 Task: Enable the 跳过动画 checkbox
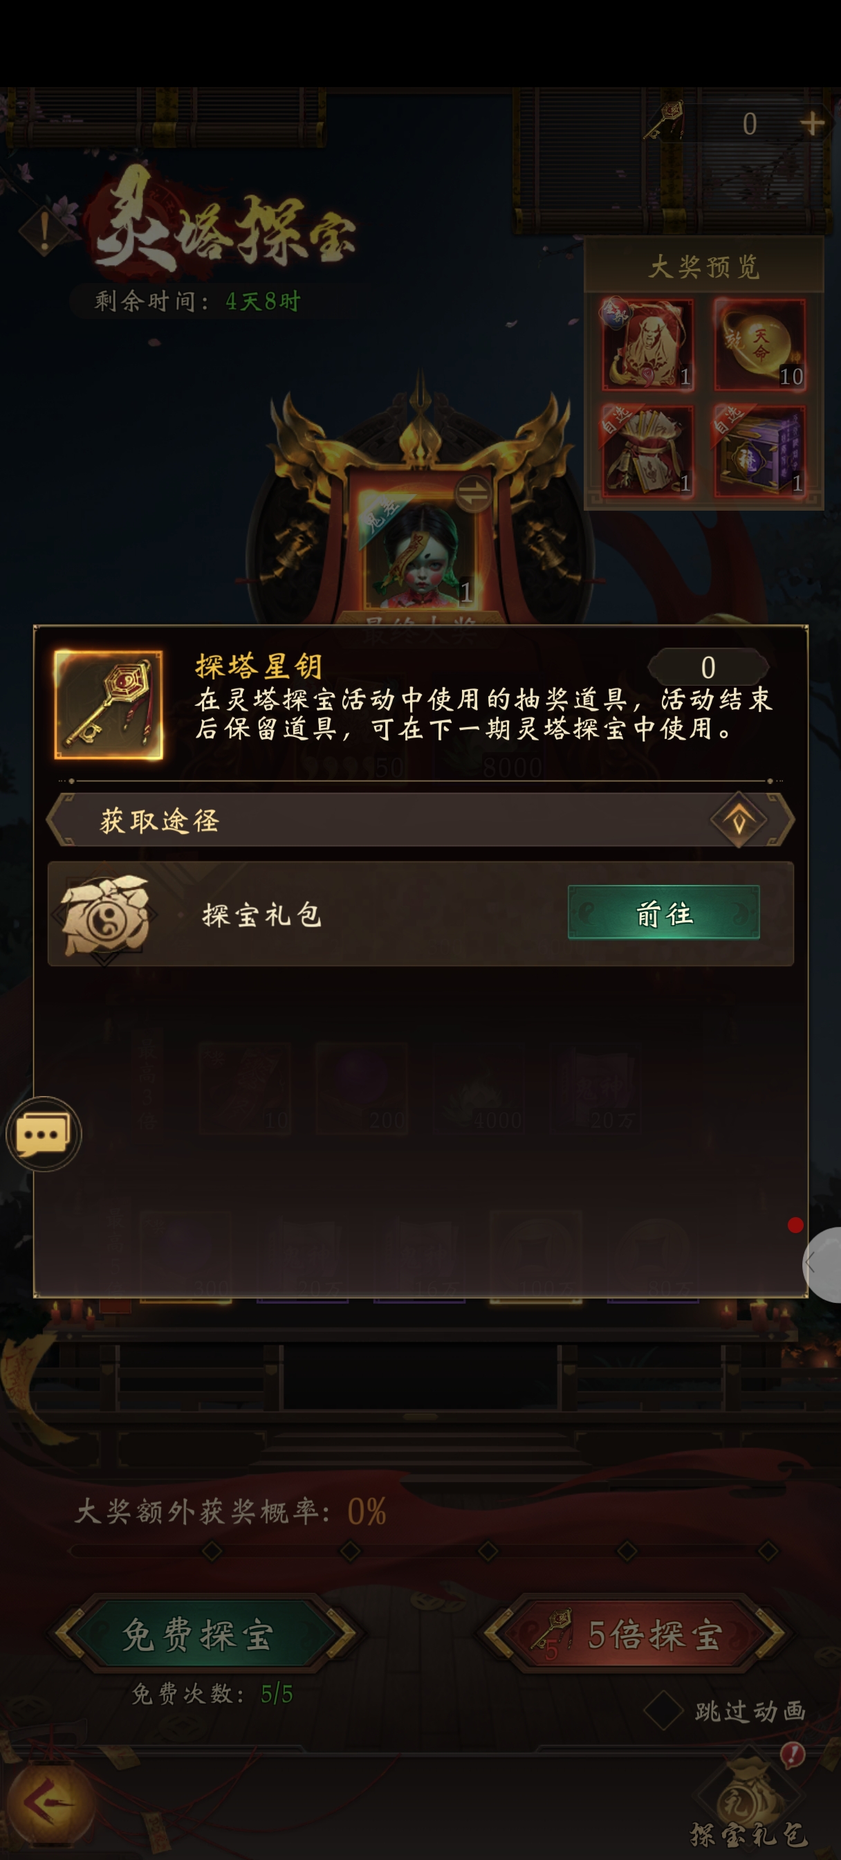pyautogui.click(x=663, y=1711)
